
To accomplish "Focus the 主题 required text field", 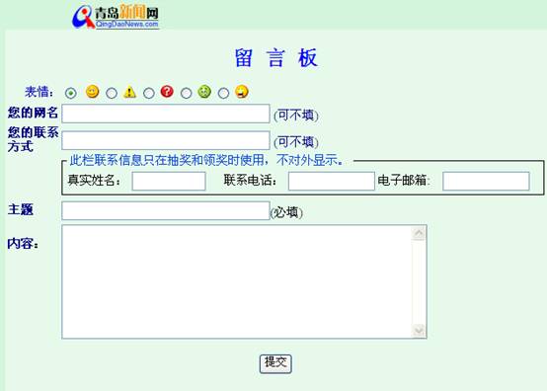I will [x=166, y=210].
